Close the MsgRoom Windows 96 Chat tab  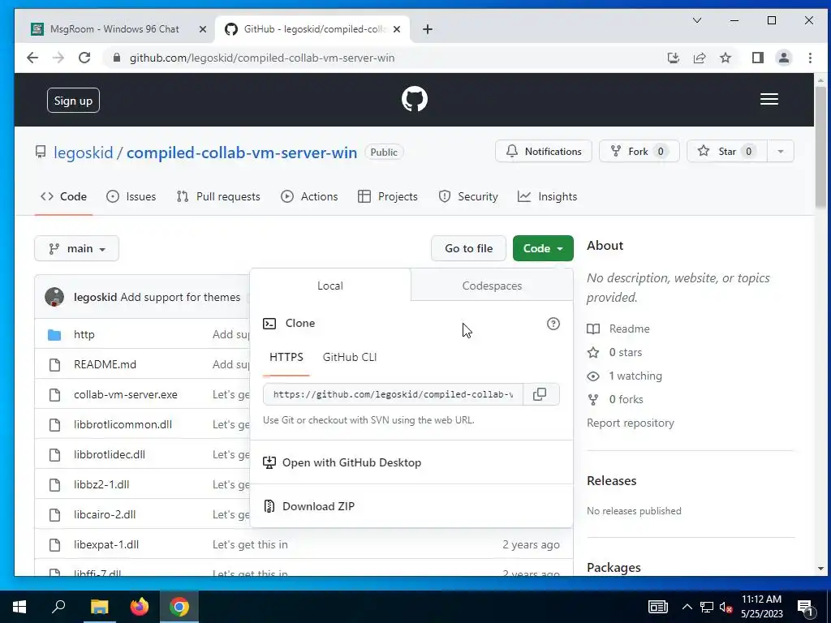pyautogui.click(x=202, y=29)
